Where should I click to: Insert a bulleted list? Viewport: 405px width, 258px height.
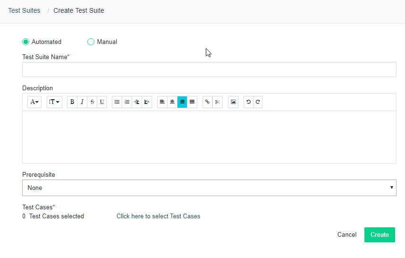pyautogui.click(x=117, y=102)
